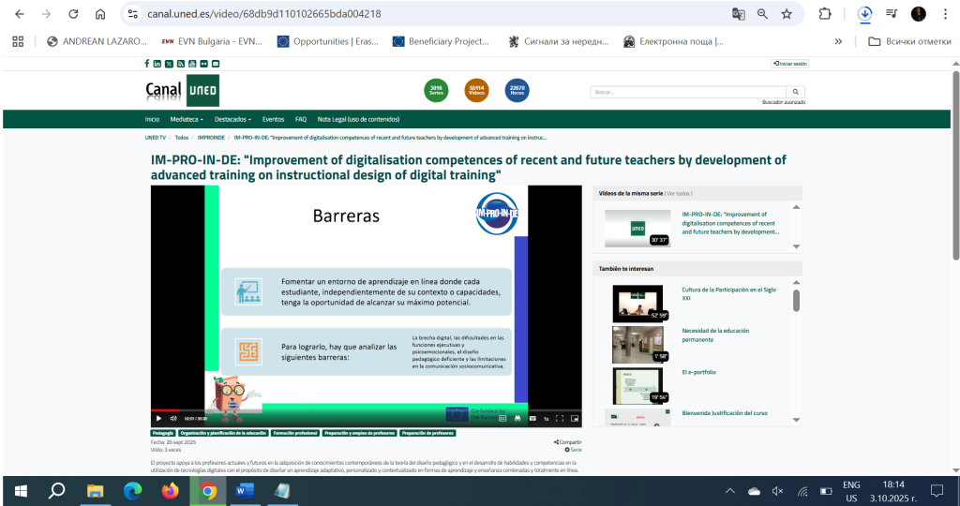Expand the Mediateca dropdown menu
The height and width of the screenshot is (506, 960).
coord(187,120)
